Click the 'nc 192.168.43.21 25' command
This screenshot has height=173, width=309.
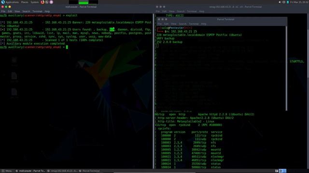(x=182, y=31)
